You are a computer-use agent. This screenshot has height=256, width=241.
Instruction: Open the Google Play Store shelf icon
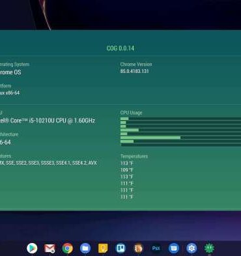click(x=32, y=248)
